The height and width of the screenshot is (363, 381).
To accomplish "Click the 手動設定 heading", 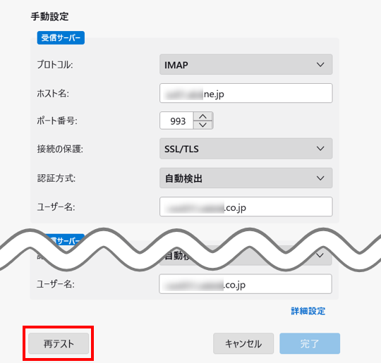I will (49, 17).
